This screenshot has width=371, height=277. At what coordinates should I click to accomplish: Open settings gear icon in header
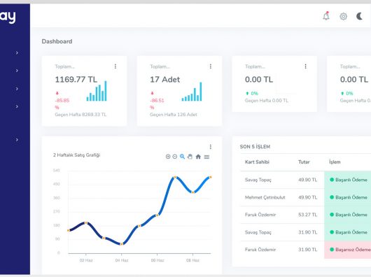point(343,16)
